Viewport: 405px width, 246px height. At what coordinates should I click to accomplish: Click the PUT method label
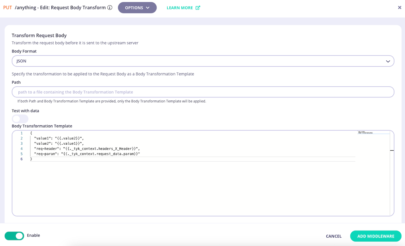point(7,7)
